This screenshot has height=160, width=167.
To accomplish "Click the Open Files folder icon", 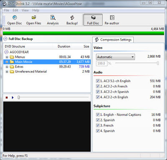I will [34, 18].
